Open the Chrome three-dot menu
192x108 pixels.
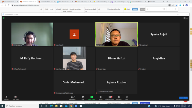coord(190,5)
